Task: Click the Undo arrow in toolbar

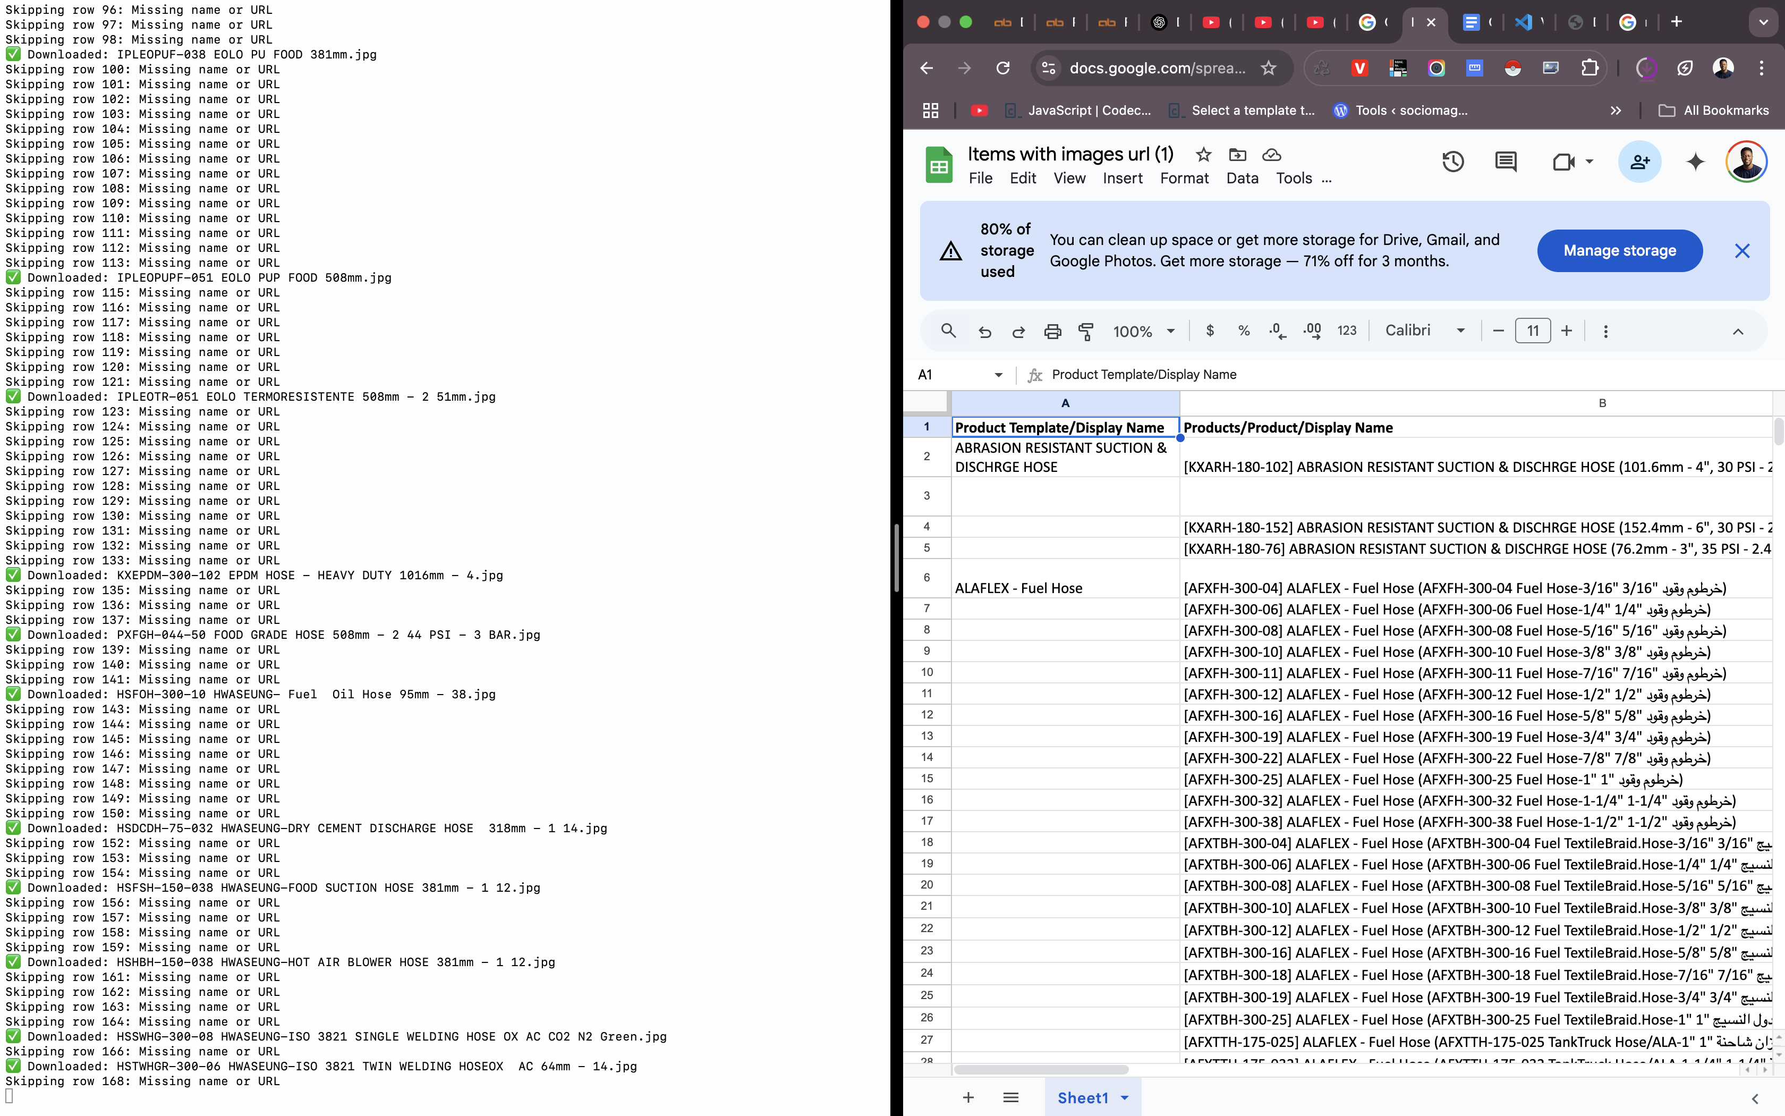Action: (x=985, y=332)
